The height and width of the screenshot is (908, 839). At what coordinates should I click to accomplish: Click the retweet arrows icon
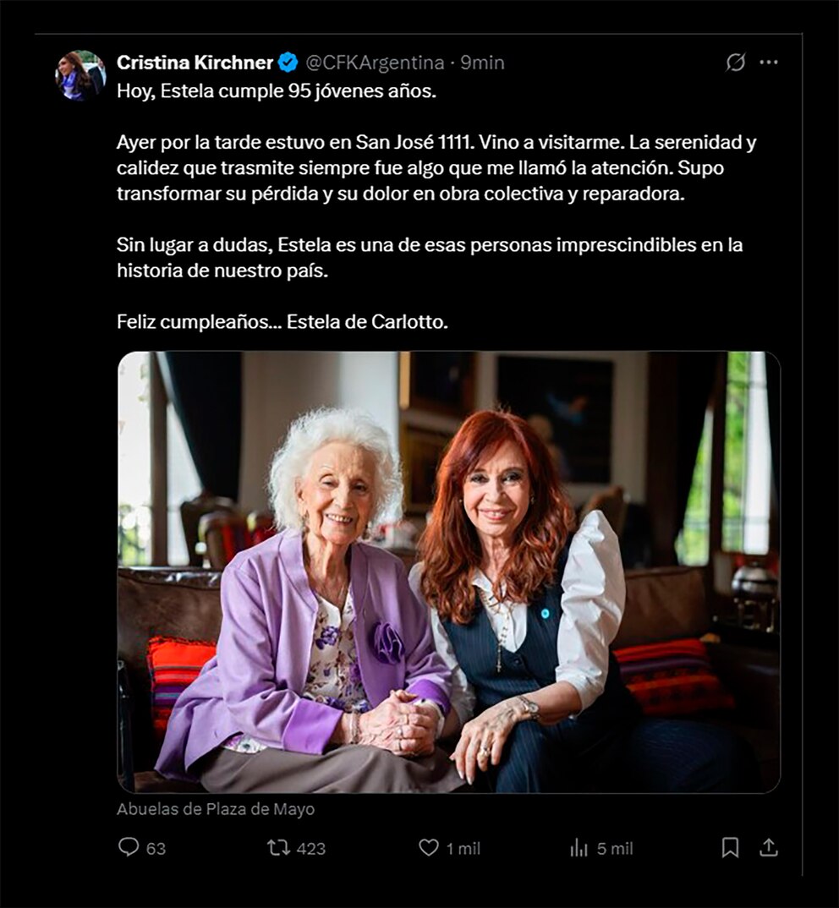(278, 847)
